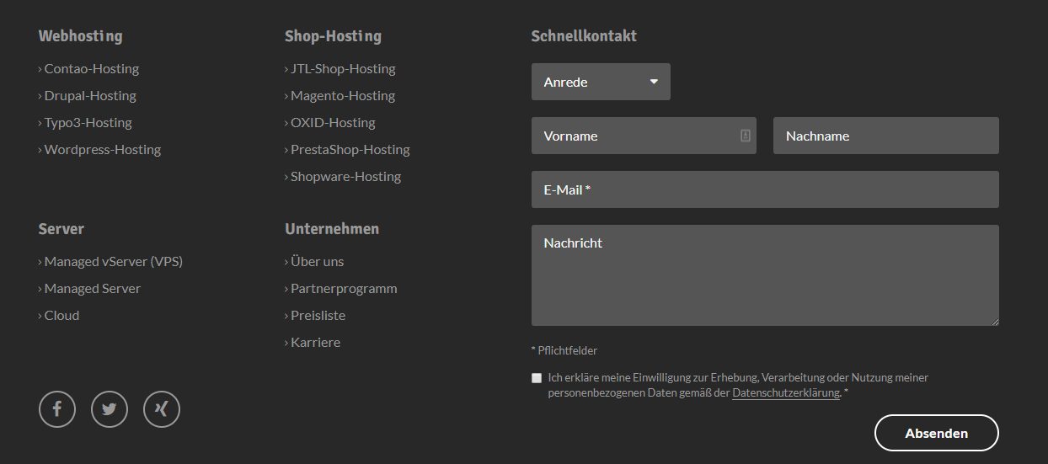Focus the E-Mail input field

click(x=765, y=189)
